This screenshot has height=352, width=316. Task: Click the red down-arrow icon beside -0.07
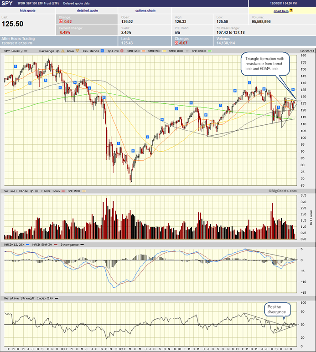pos(176,43)
